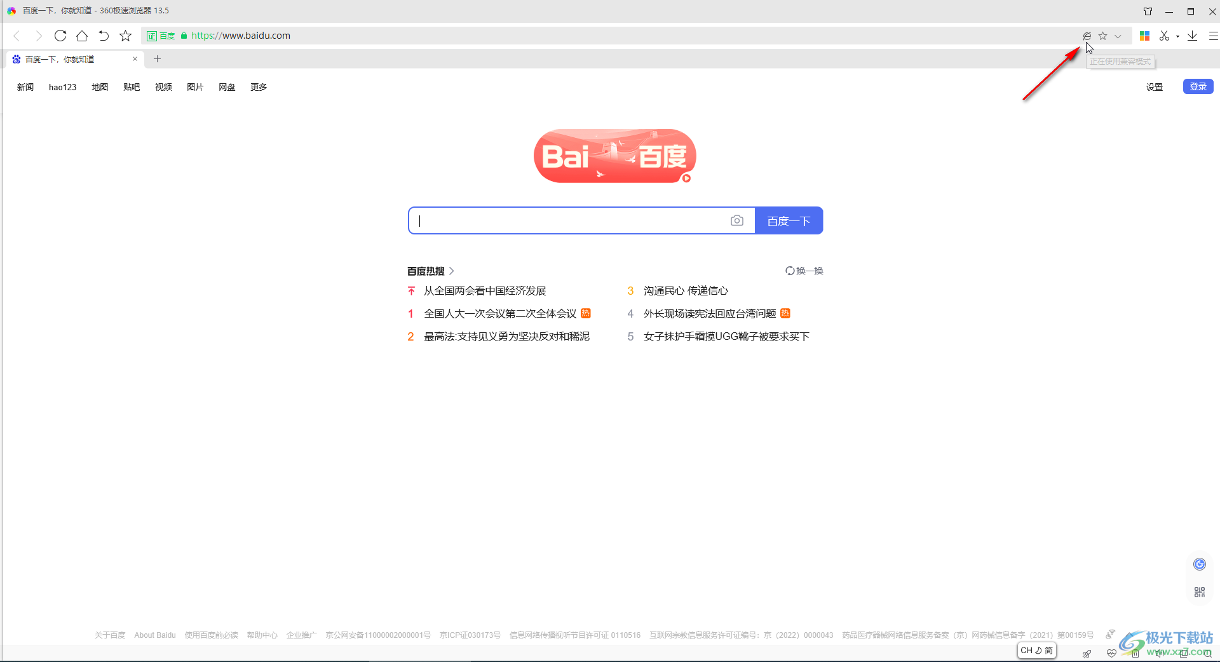This screenshot has width=1220, height=662.
Task: Click the 登录 login button
Action: (x=1198, y=86)
